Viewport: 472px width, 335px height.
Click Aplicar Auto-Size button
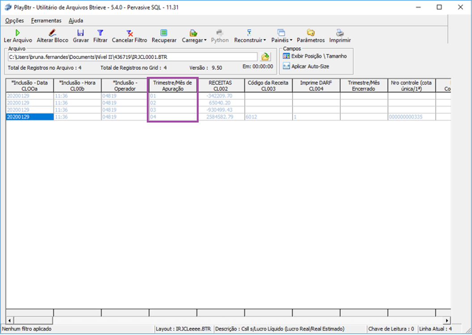click(306, 66)
